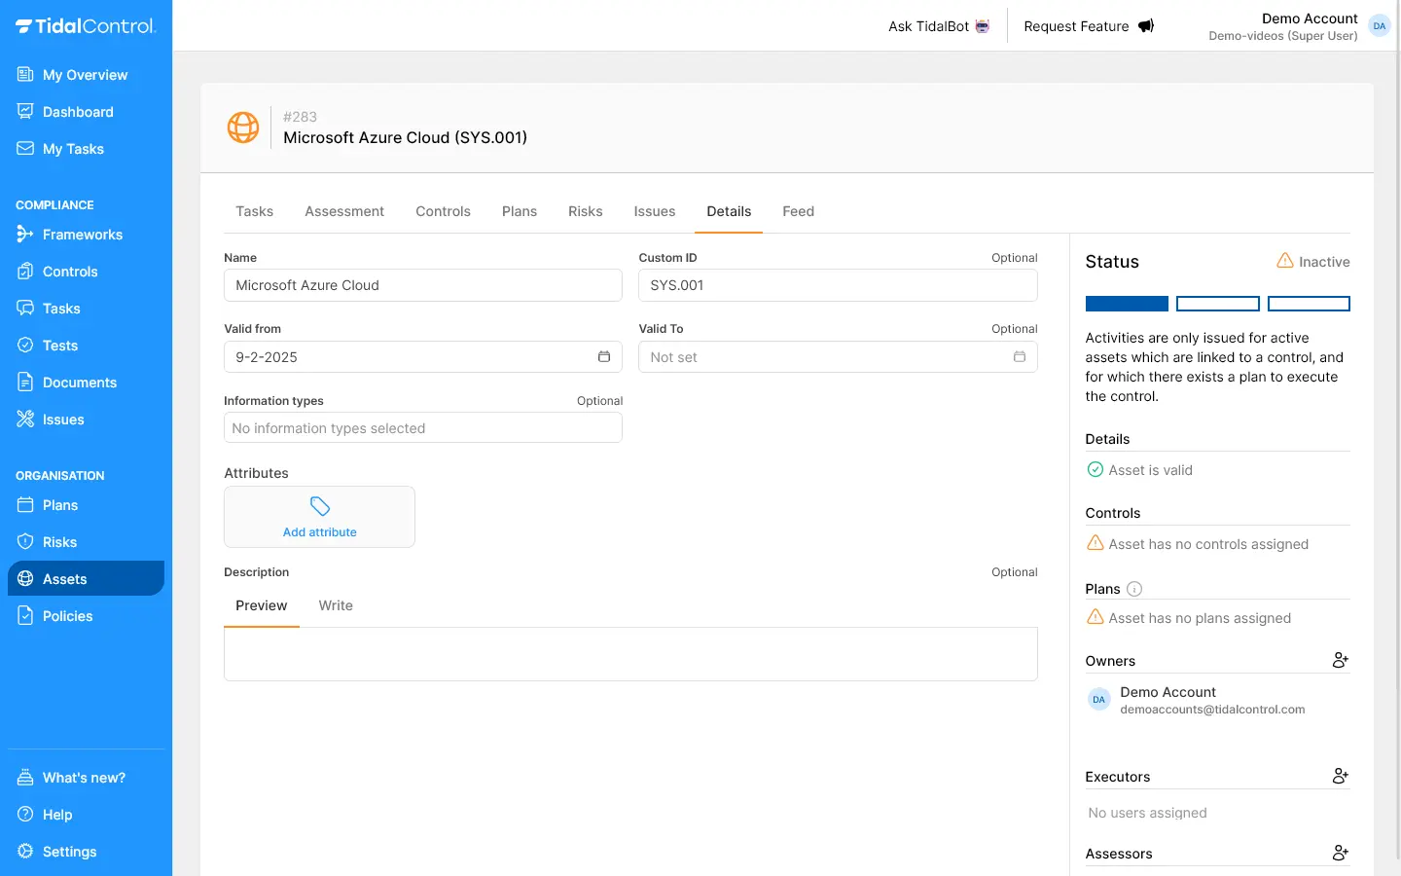Image resolution: width=1401 pixels, height=876 pixels.
Task: Switch description editor to Write
Action: 336,605
